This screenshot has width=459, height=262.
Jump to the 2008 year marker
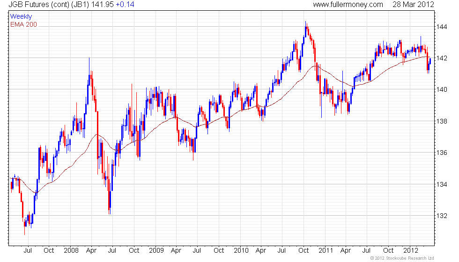coord(71,250)
